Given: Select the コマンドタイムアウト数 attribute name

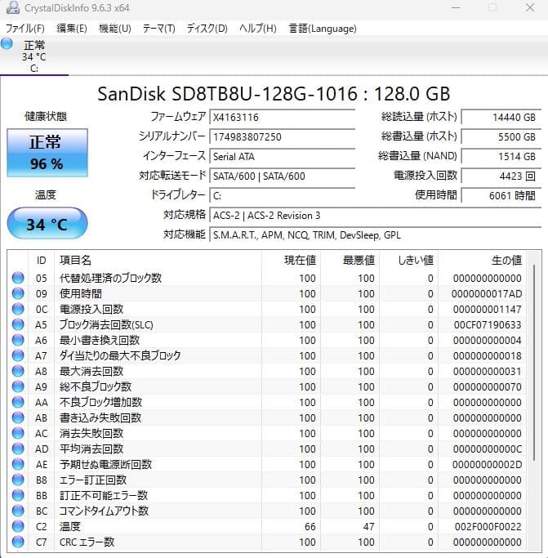Looking at the screenshot, I should coord(104,511).
